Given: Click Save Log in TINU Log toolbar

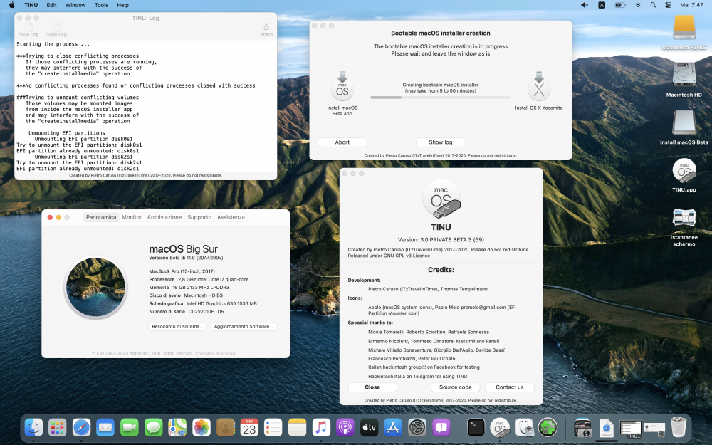Looking at the screenshot, I should (28, 30).
